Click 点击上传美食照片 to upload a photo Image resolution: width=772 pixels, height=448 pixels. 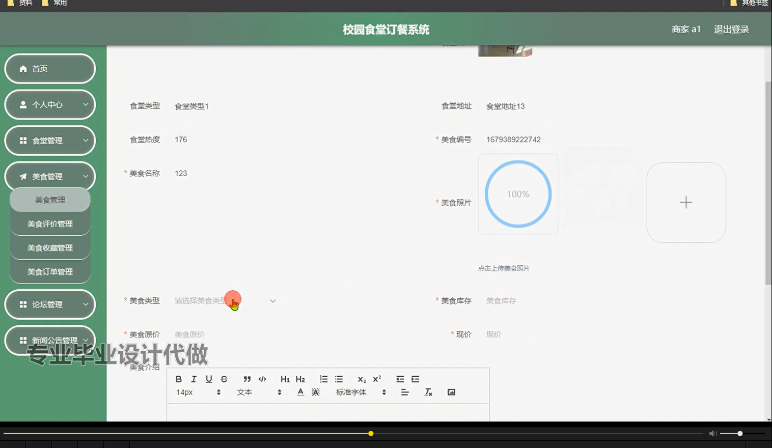coord(504,268)
